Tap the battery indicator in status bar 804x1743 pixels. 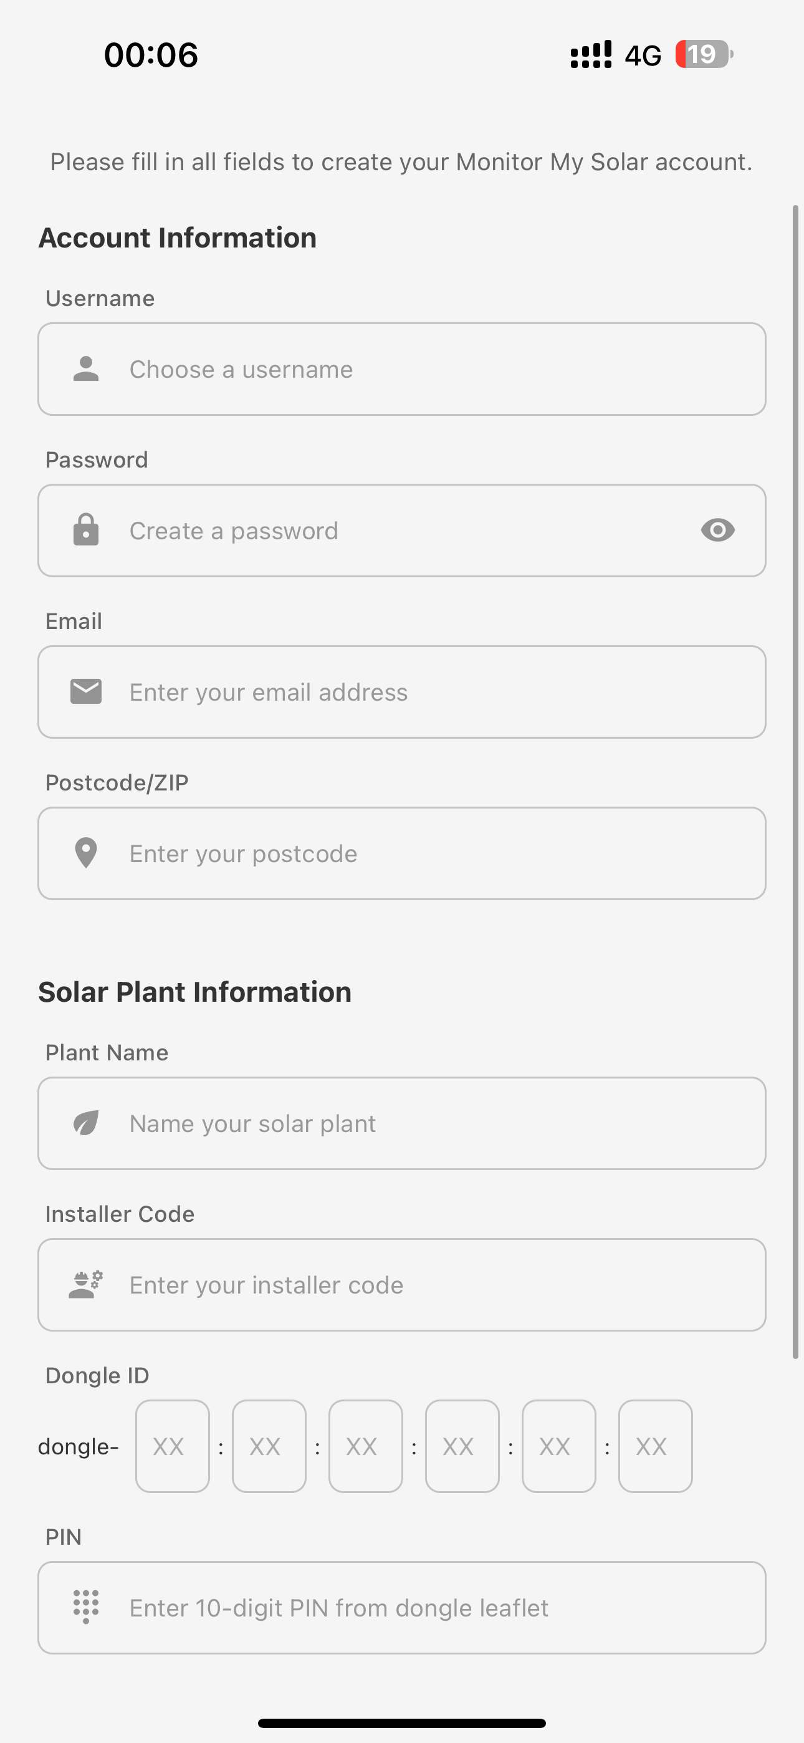[704, 54]
